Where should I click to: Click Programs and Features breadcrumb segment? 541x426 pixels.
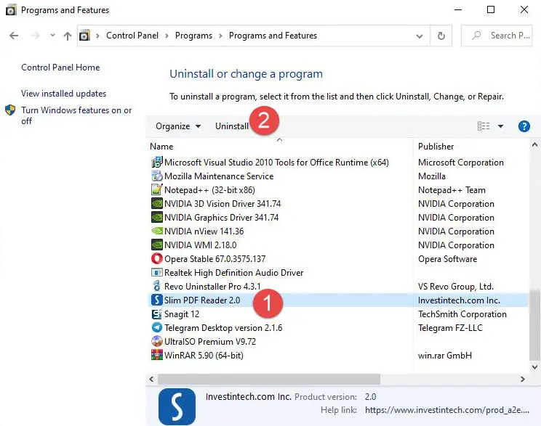[273, 36]
